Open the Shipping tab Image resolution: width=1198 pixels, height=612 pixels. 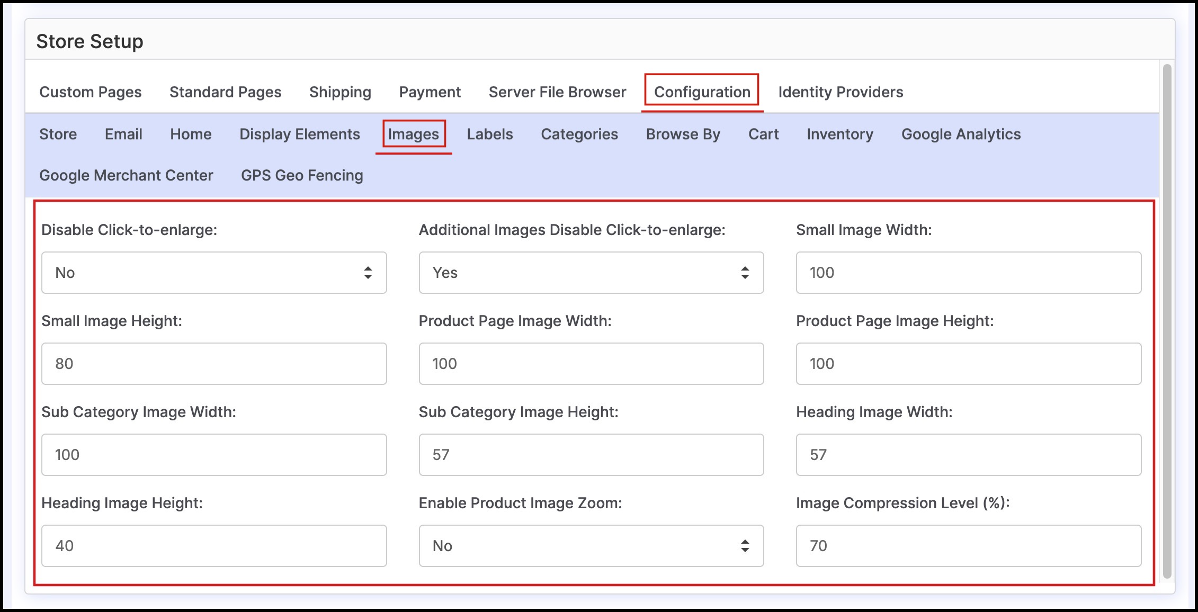click(x=340, y=92)
